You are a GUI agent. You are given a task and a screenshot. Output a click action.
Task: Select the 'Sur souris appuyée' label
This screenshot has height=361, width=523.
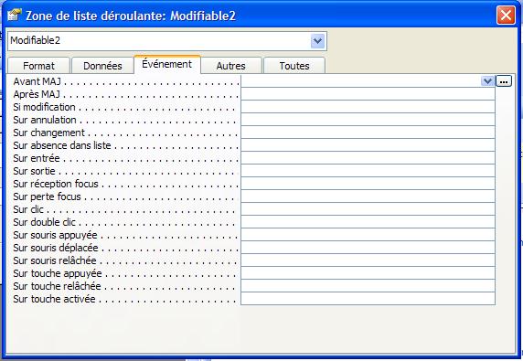pos(55,235)
